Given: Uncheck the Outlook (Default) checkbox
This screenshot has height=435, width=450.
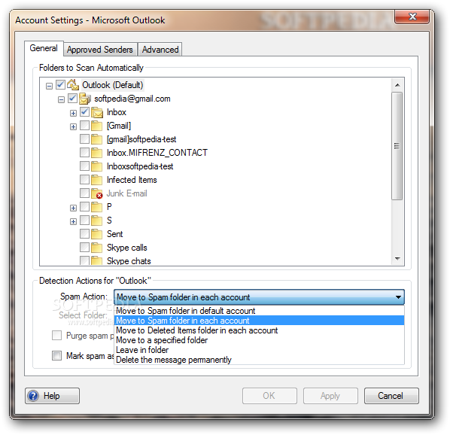Looking at the screenshot, I should click(x=60, y=84).
